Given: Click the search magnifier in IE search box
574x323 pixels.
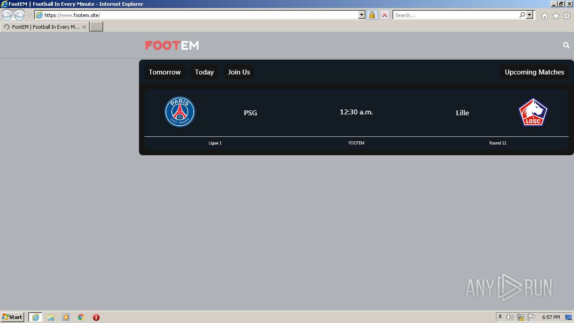Looking at the screenshot, I should pyautogui.click(x=522, y=15).
